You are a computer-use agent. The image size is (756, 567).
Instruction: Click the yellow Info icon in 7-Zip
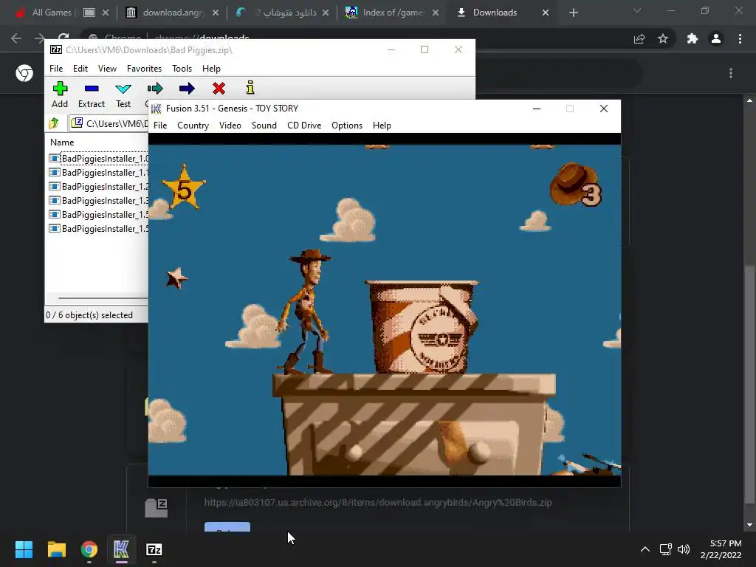(x=250, y=88)
